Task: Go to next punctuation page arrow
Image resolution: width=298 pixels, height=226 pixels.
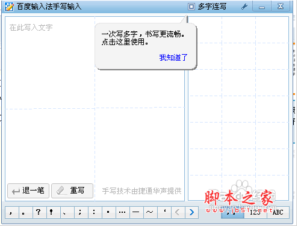Action: [x=191, y=212]
